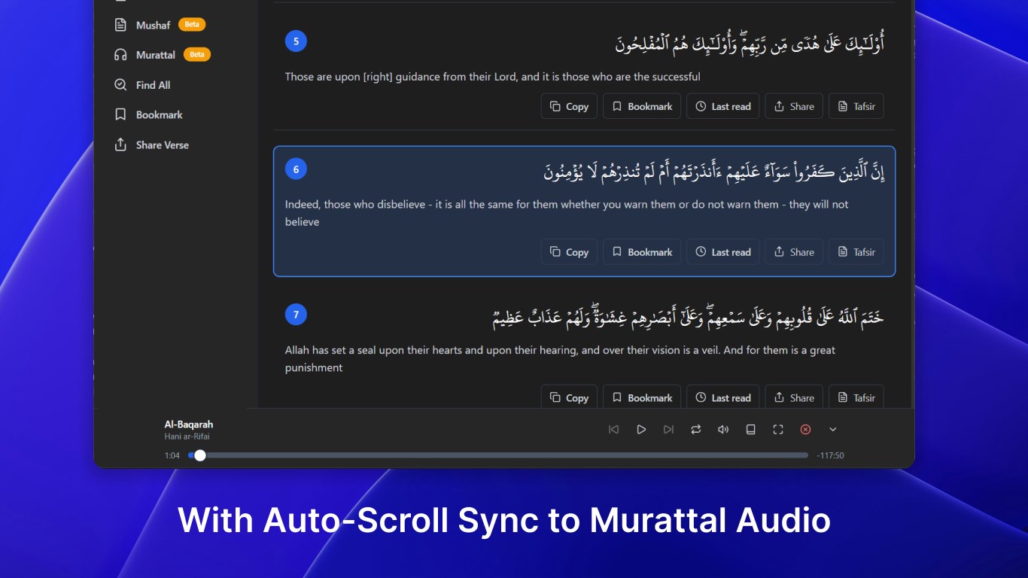Click the Arabic text of verse 5

click(750, 43)
